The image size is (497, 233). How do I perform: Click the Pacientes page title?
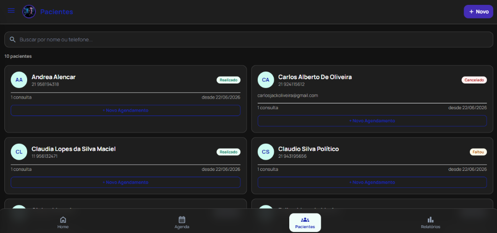(57, 12)
